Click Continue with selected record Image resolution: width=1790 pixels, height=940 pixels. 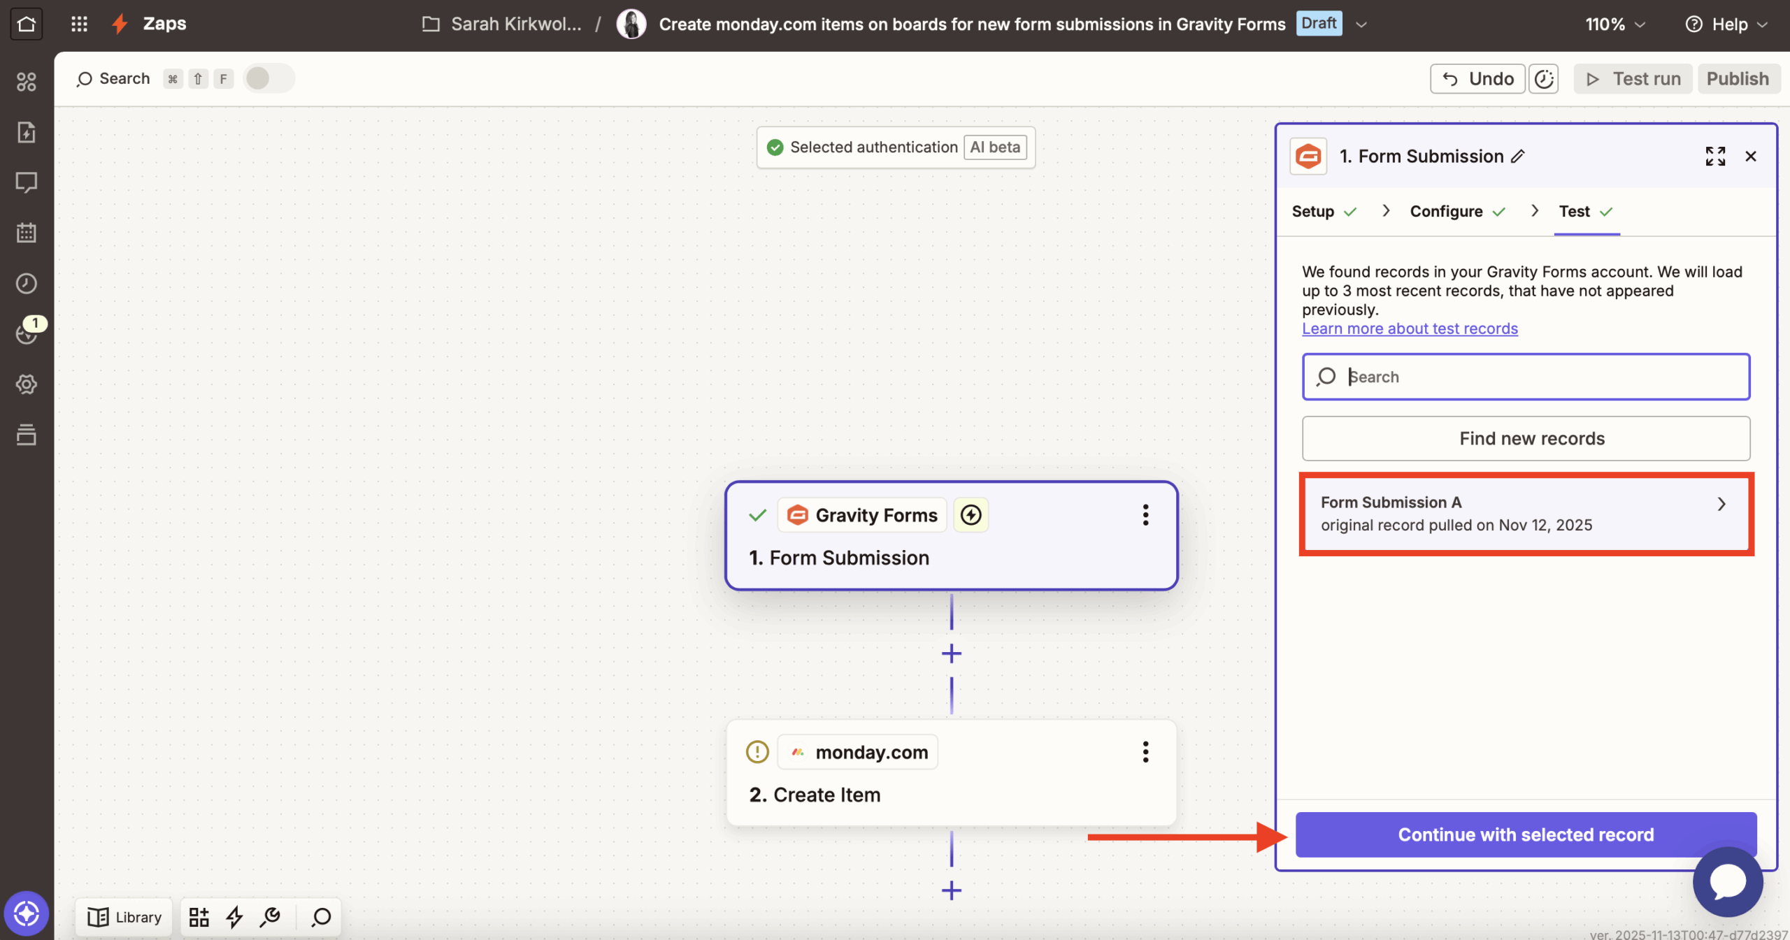[x=1525, y=834]
